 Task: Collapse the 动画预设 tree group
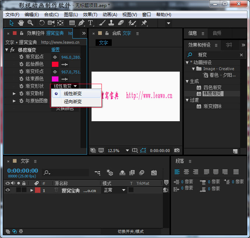(x=187, y=62)
